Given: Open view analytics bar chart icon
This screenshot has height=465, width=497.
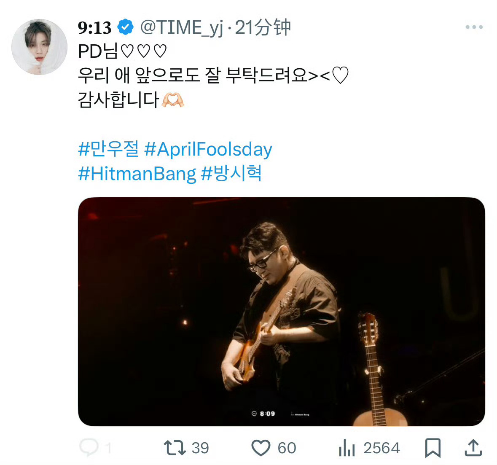Looking at the screenshot, I should pyautogui.click(x=347, y=448).
